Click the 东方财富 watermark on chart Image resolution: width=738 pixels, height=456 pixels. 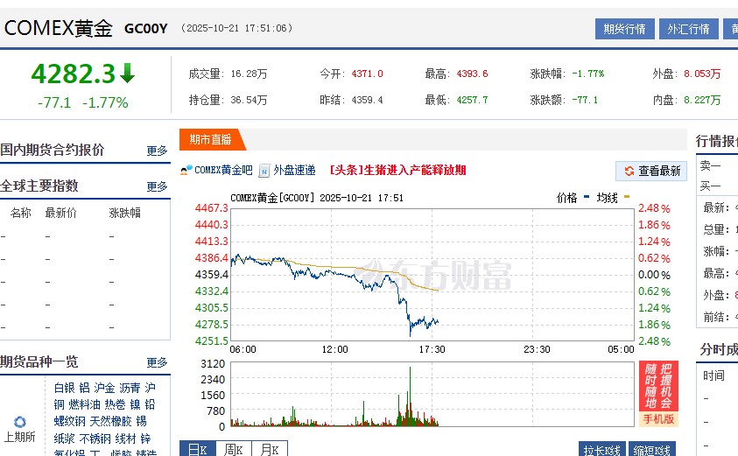coord(438,275)
